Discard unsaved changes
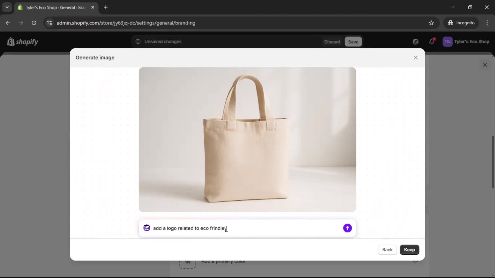This screenshot has height=278, width=495. tap(332, 42)
